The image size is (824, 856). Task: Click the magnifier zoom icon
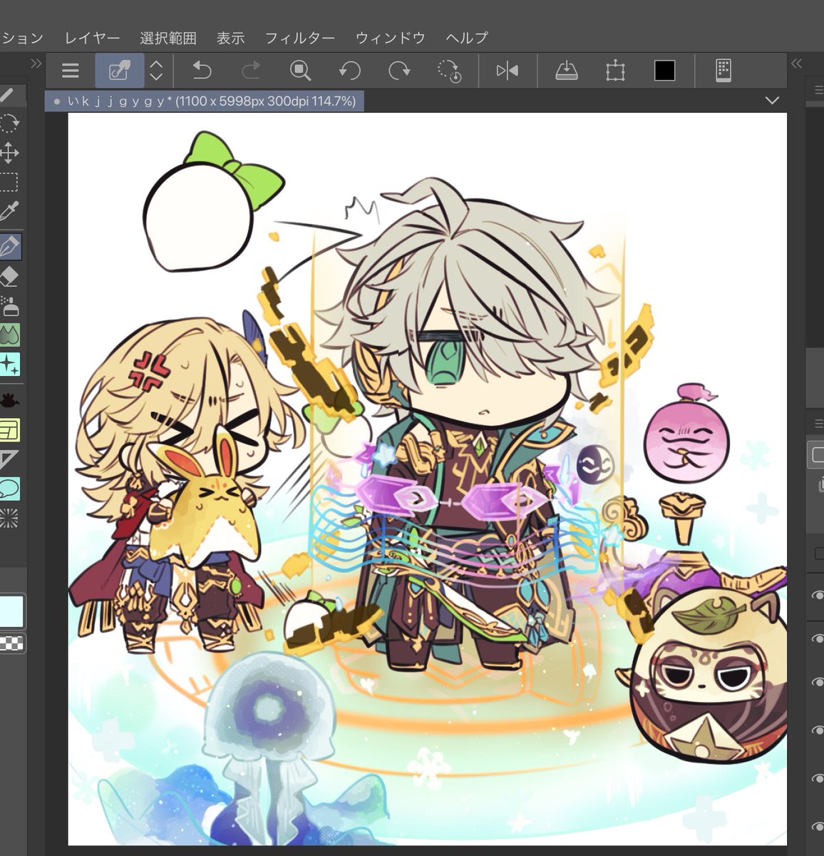[x=300, y=71]
